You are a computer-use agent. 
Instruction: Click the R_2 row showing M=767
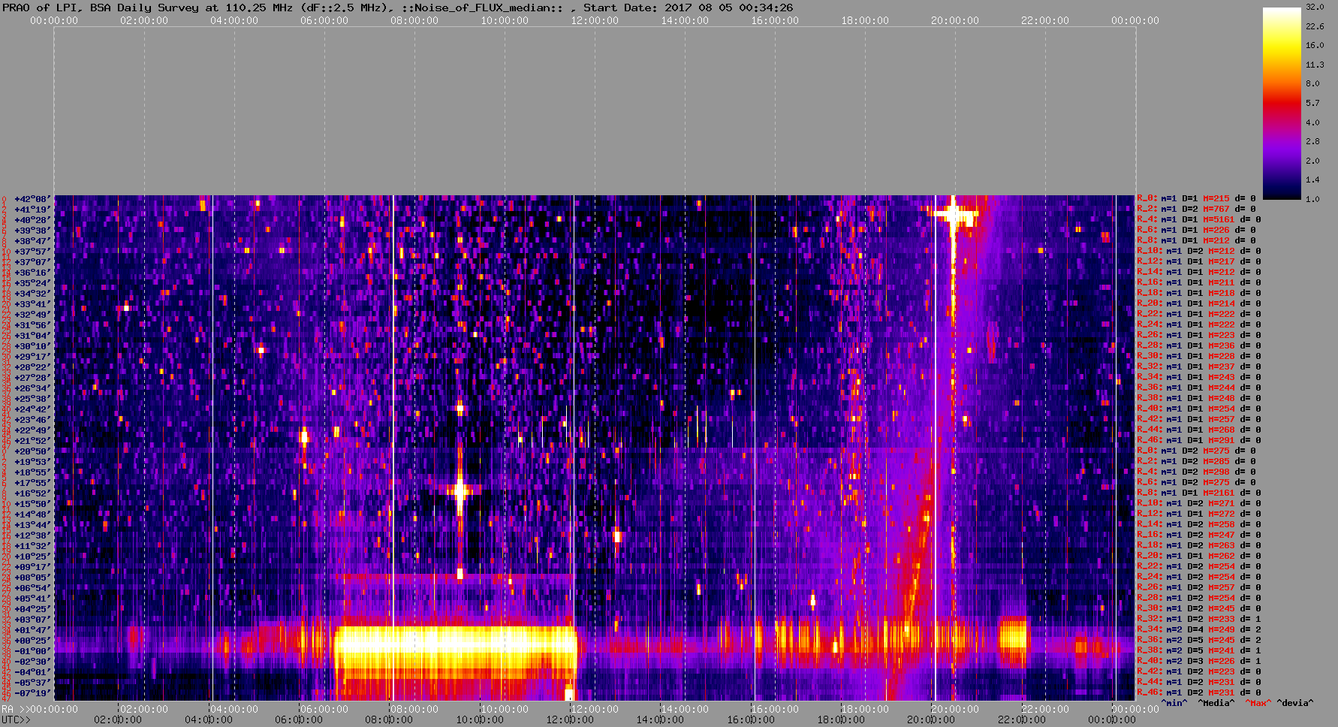(x=1196, y=210)
